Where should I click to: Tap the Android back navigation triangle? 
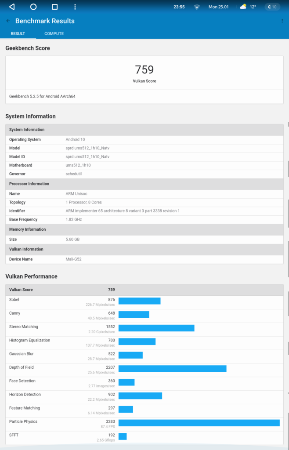(x=12, y=7)
